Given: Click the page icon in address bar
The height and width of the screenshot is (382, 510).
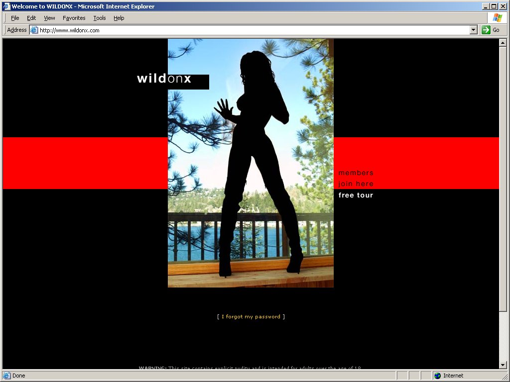Looking at the screenshot, I should coord(34,30).
